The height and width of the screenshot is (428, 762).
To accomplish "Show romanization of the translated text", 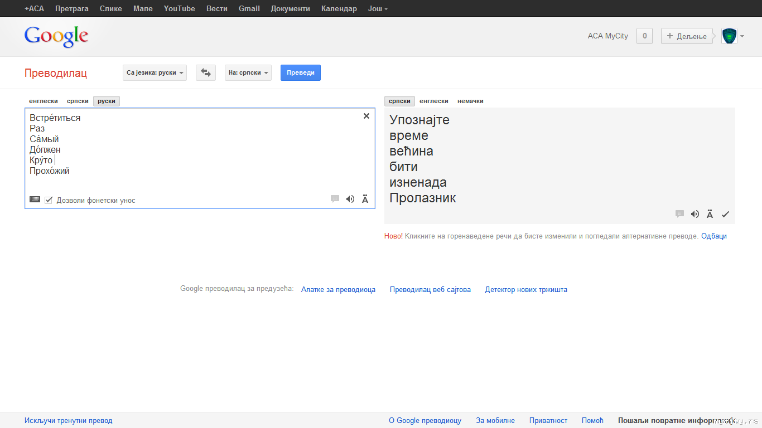I will coord(710,214).
